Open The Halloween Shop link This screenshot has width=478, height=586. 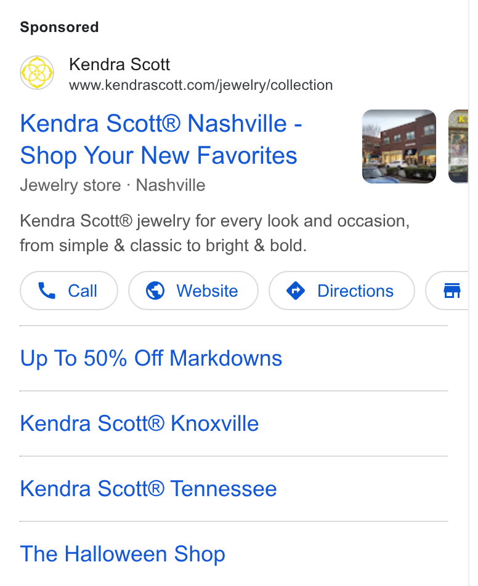tap(123, 554)
